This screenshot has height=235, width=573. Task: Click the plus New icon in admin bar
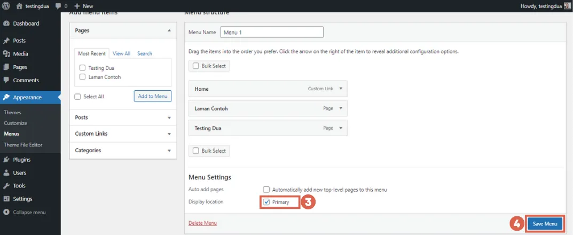coord(77,6)
